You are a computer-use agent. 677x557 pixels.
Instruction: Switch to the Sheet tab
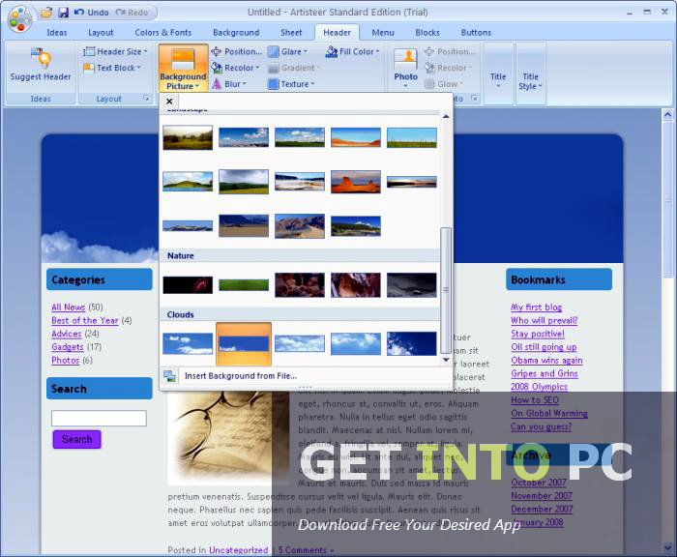[291, 33]
